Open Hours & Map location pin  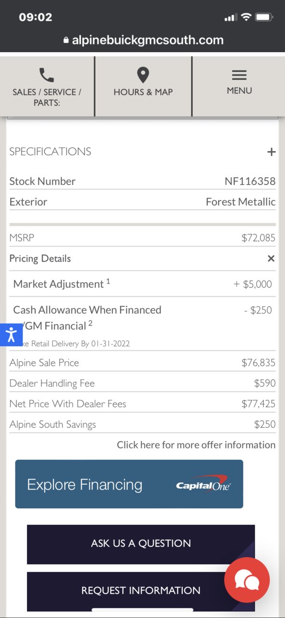click(143, 75)
